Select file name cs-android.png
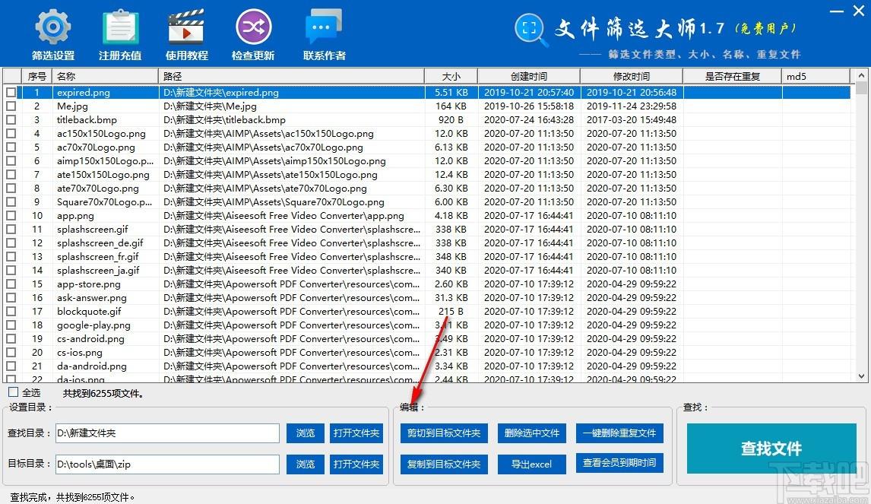Screen dimensions: 871x504 click(90, 339)
